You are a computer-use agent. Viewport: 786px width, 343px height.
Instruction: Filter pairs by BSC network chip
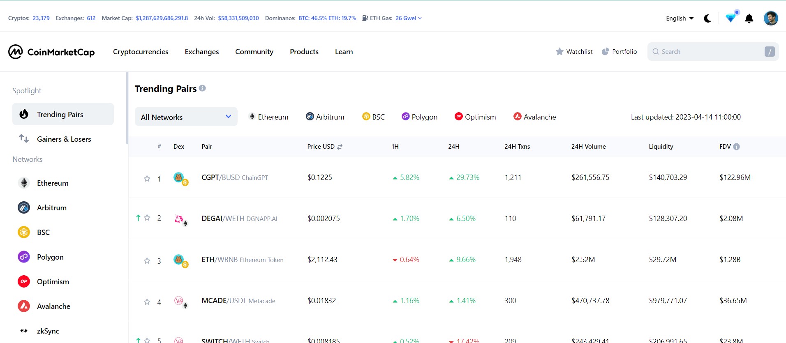pos(373,117)
